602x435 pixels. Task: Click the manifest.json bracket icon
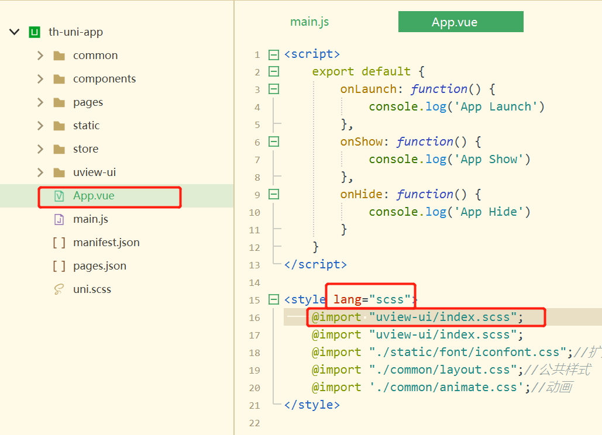click(59, 243)
